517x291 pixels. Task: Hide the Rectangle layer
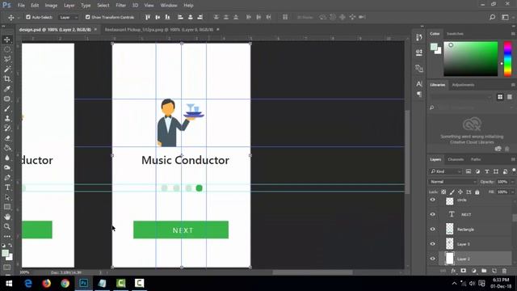tap(433, 229)
